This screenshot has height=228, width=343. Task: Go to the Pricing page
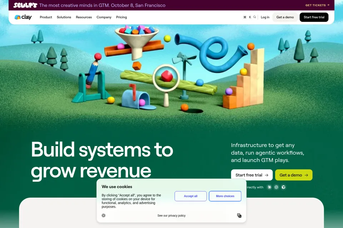coord(121,17)
